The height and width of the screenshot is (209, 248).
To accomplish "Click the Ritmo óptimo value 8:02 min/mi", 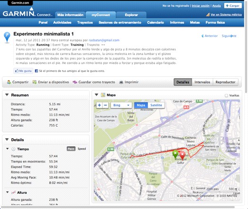I will point(58,183).
